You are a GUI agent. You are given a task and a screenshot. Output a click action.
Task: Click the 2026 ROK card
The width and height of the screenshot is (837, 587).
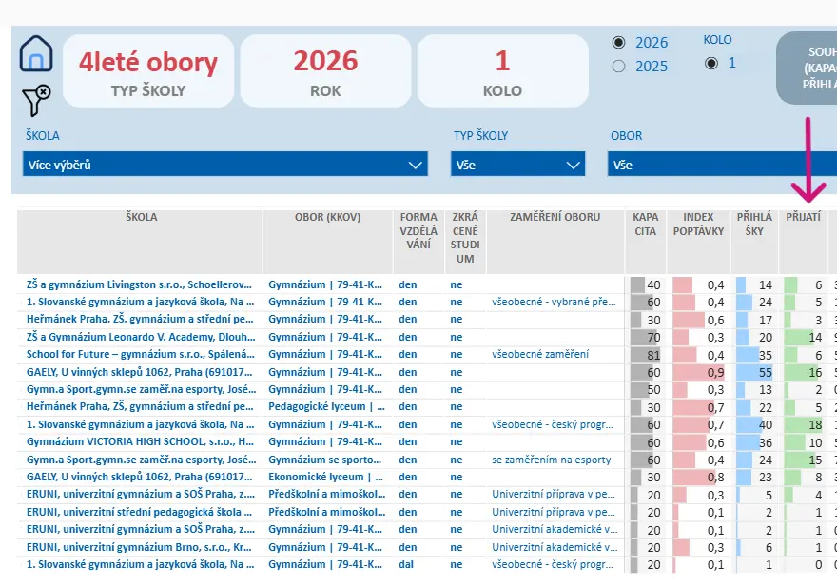click(325, 71)
